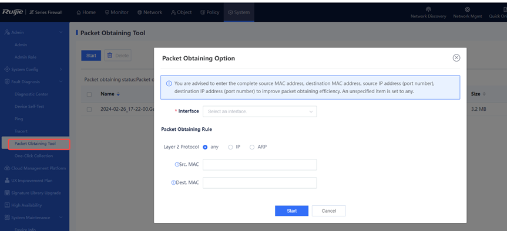Focus the Src. MAC input field
The height and width of the screenshot is (231, 507).
260,165
